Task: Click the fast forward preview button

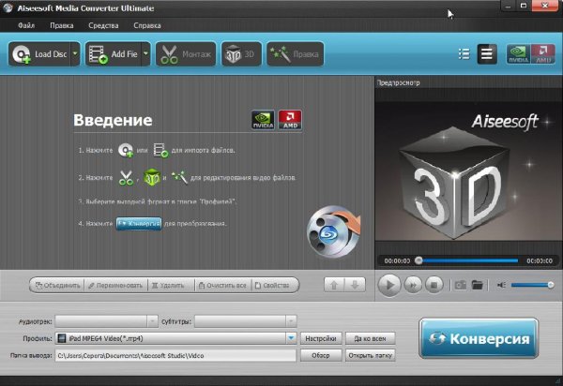Action: [x=413, y=286]
